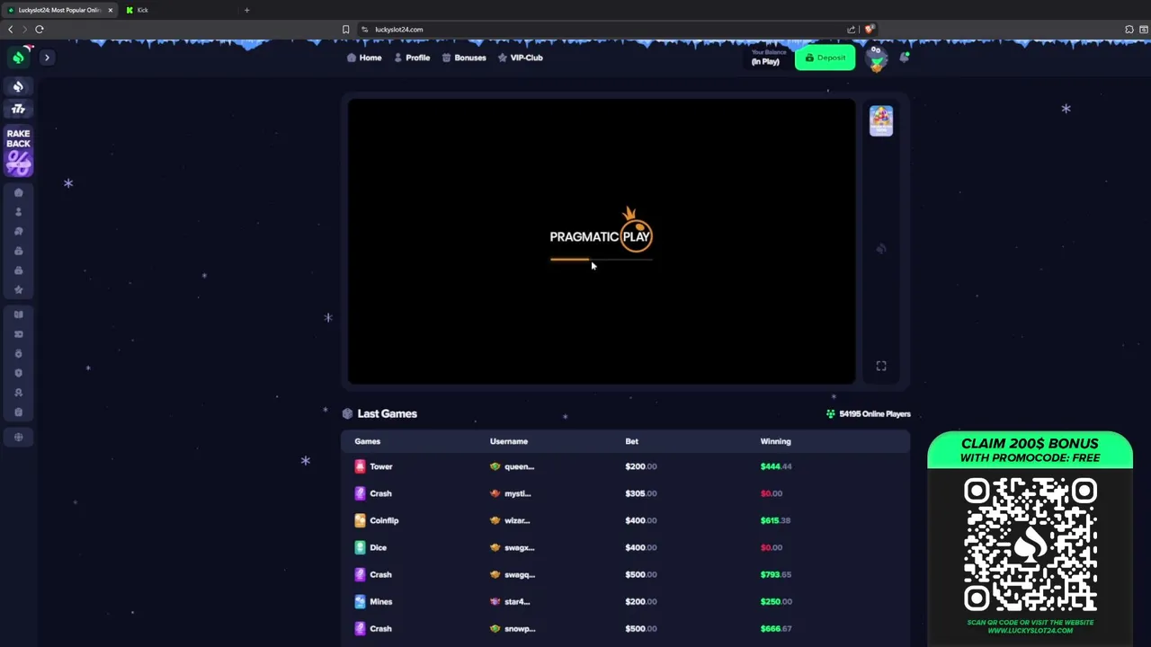This screenshot has width=1151, height=647.
Task: Click the Username column header
Action: 509,441
